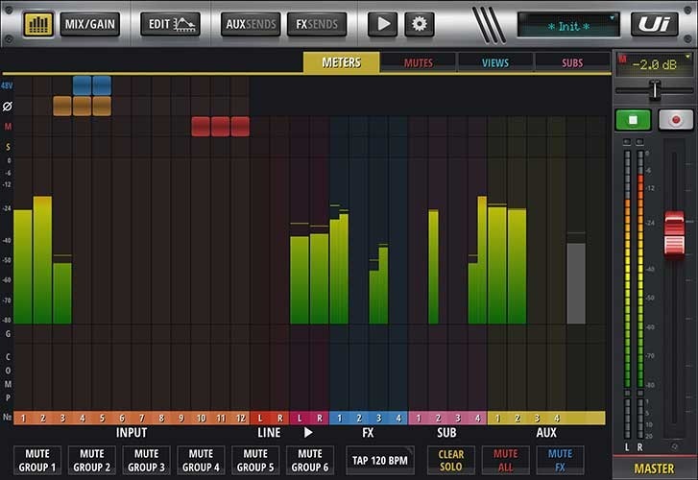Screen dimensions: 698x480
Task: Click the CLEAR SOLO button
Action: pyautogui.click(x=450, y=460)
